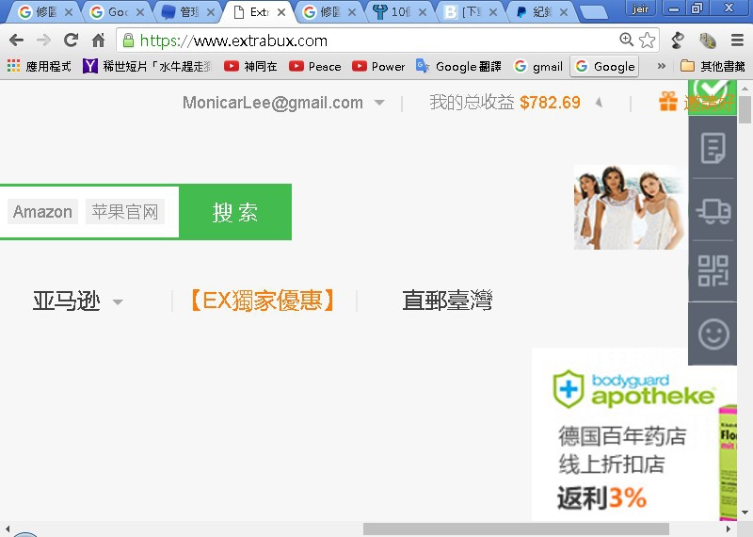Click the jeir profile button
753x537 pixels.
(640, 8)
